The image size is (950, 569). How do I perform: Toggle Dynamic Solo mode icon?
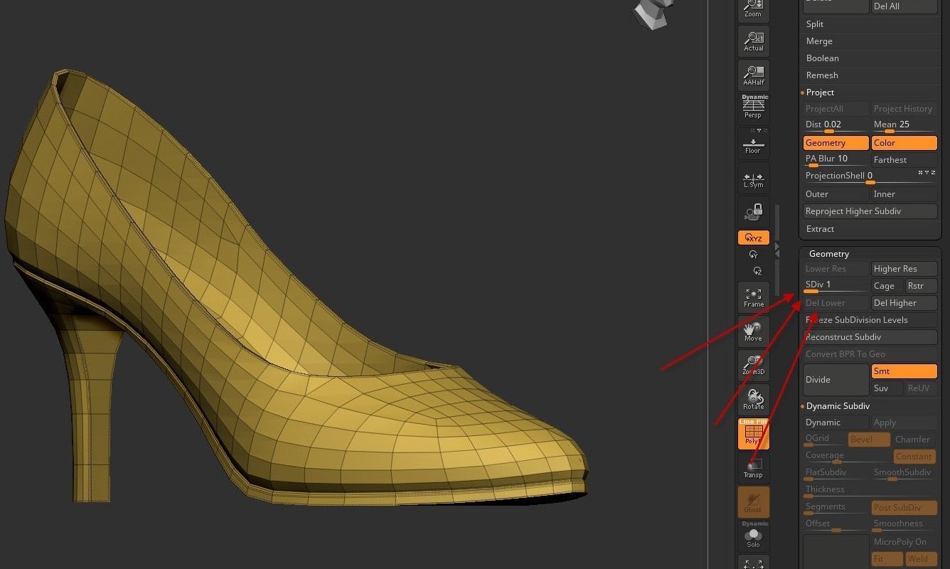753,535
